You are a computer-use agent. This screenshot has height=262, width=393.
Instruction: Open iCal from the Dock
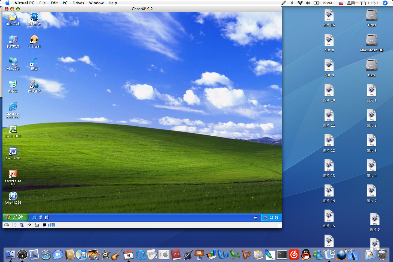[x=129, y=255]
